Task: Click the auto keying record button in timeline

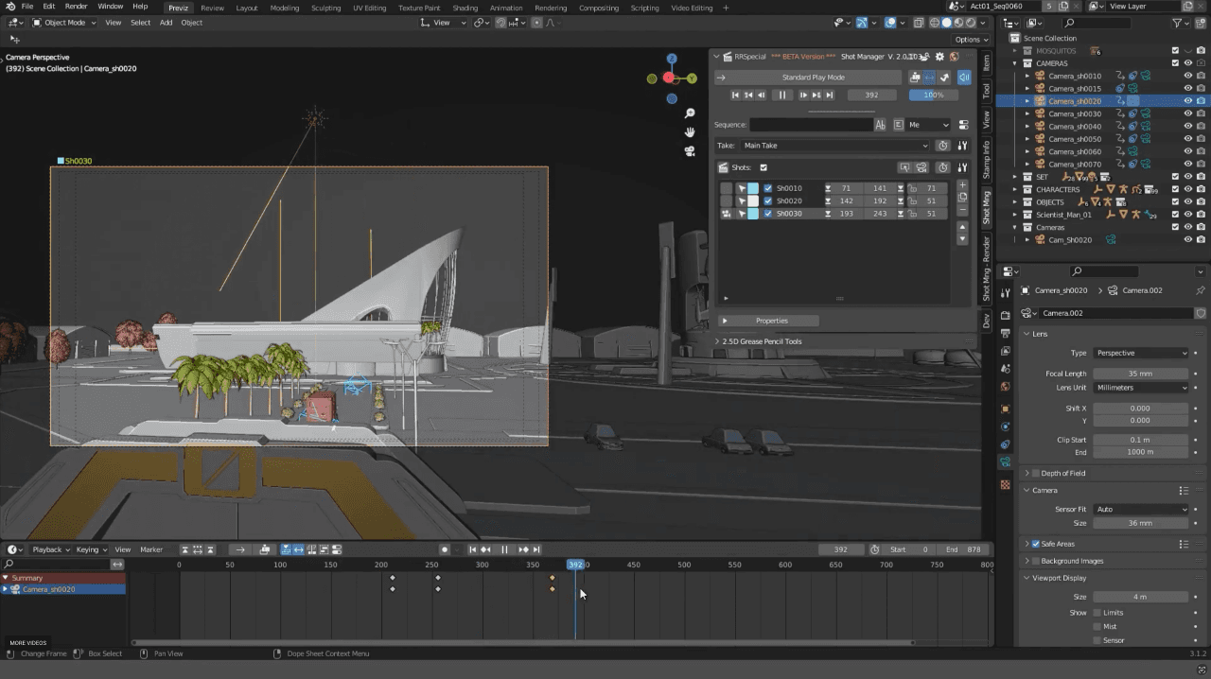Action: (x=445, y=549)
